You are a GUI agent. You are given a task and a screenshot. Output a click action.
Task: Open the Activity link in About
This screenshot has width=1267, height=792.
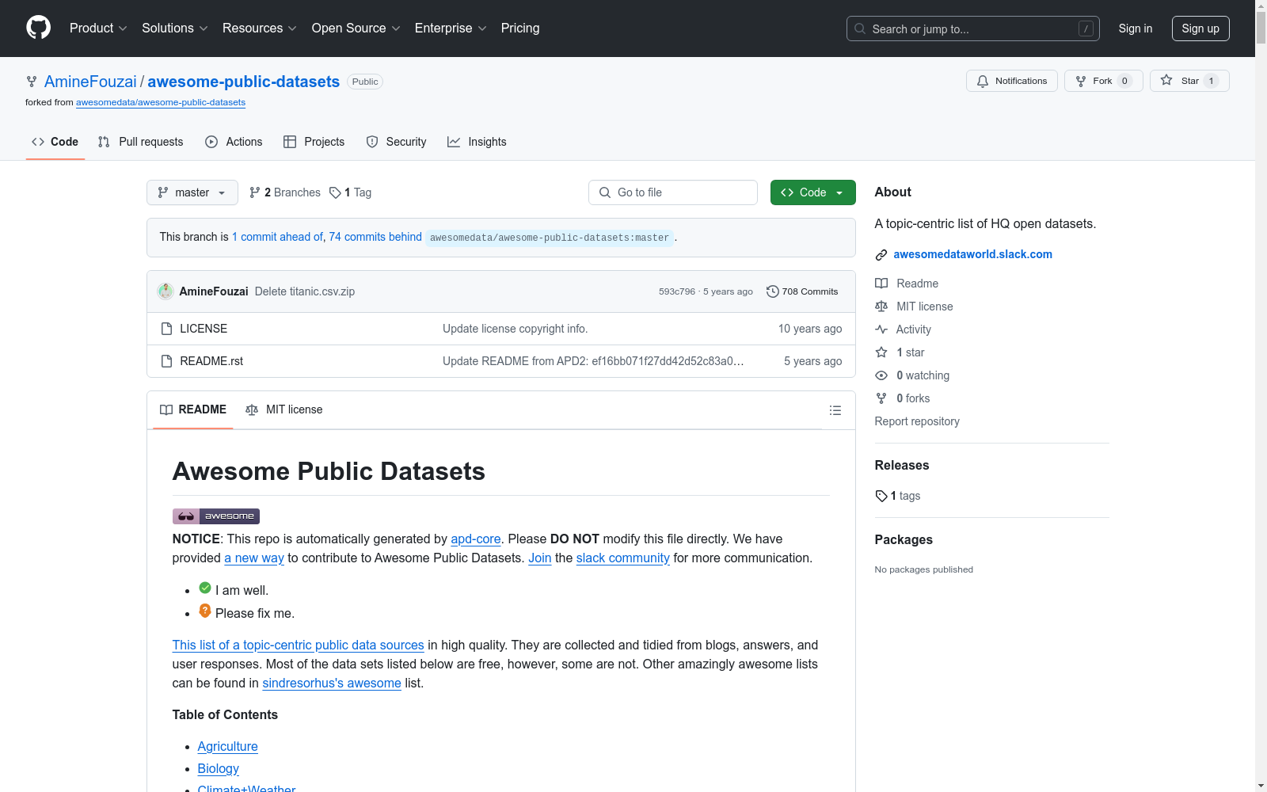[903, 329]
